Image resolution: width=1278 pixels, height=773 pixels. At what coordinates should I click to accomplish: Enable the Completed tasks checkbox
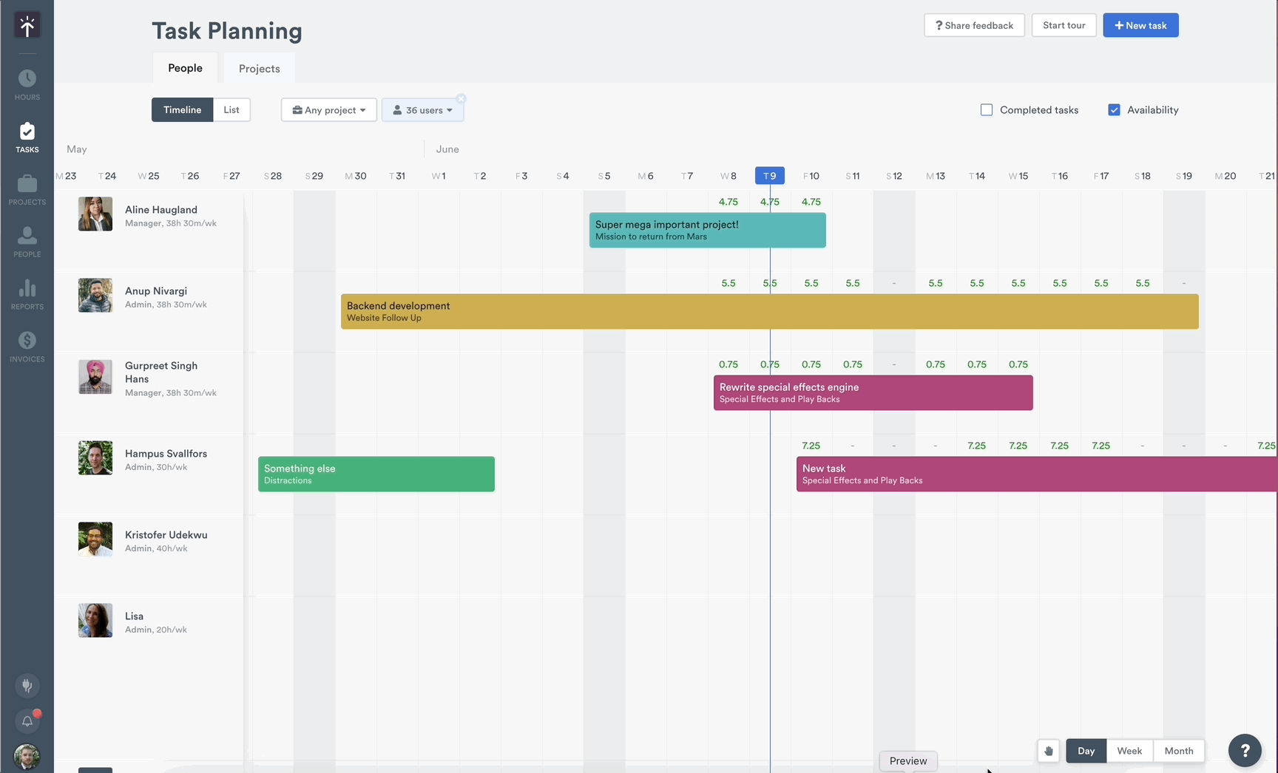point(986,109)
